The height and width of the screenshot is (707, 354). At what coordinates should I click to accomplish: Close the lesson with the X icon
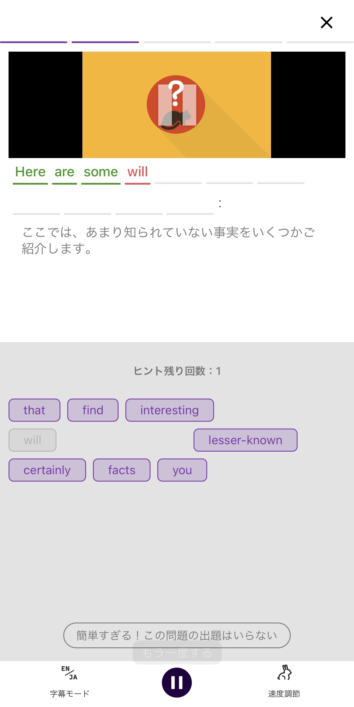pyautogui.click(x=326, y=23)
